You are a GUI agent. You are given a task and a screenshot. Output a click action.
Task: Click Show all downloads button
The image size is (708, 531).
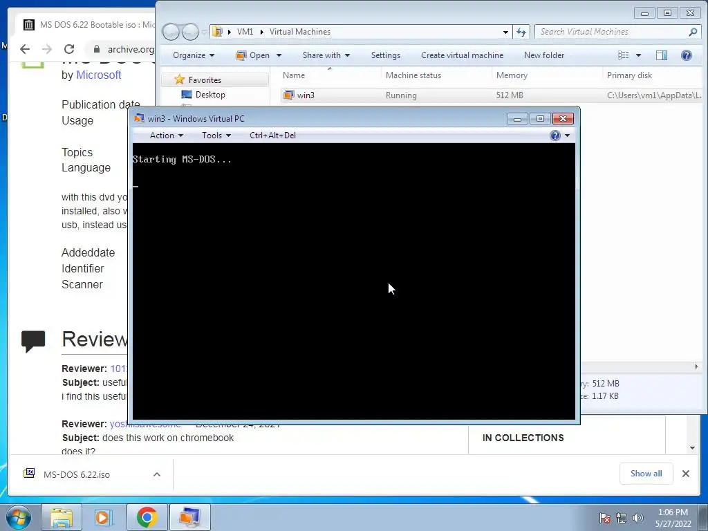646,473
